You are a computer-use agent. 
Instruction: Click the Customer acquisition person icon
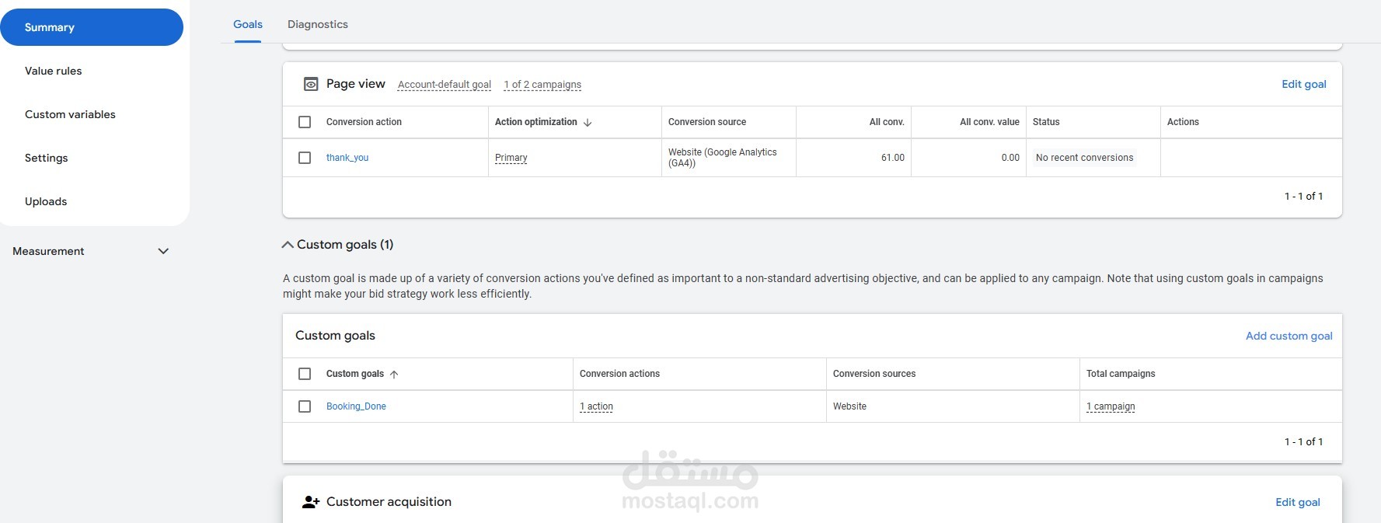[x=311, y=502]
